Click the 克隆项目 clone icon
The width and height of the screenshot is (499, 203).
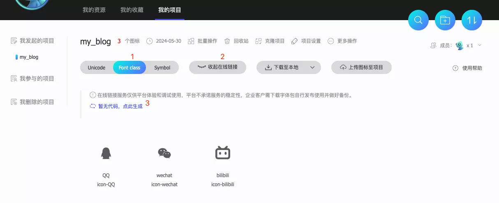[259, 41]
